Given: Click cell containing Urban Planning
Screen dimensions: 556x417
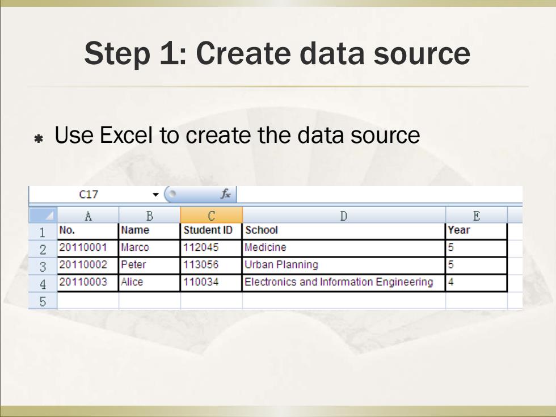Looking at the screenshot, I should 344,266.
